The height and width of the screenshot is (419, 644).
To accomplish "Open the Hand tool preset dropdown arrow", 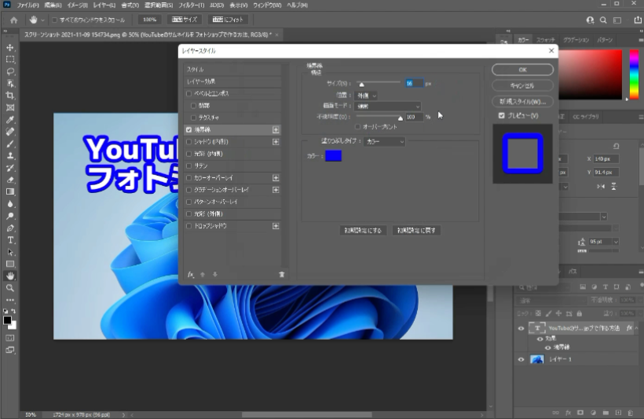I will 42,20.
